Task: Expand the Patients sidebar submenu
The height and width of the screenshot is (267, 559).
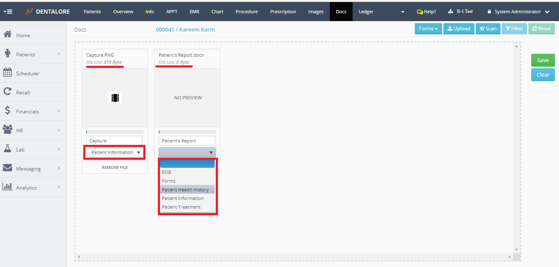Action: [58, 54]
